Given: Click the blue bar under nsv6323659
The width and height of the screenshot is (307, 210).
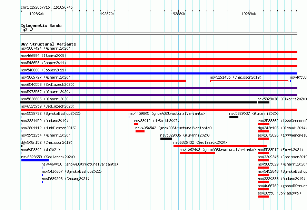Looking at the screenshot, I should tap(35, 160).
